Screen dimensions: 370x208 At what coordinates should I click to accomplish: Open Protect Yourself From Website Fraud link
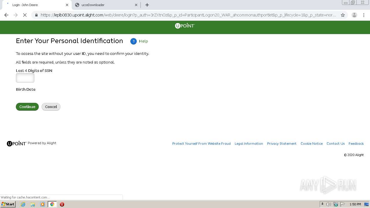[x=201, y=144]
